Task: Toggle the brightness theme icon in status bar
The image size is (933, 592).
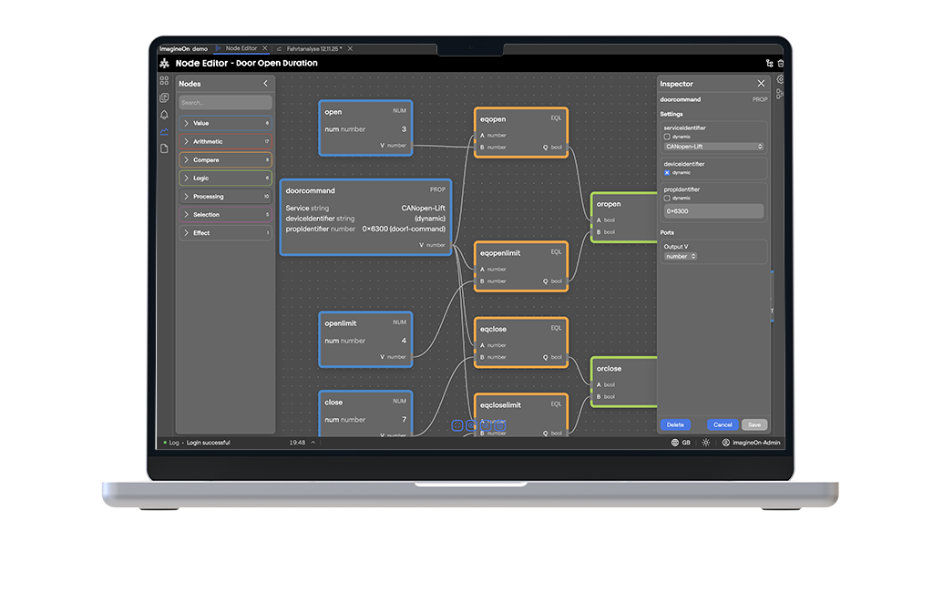Action: pyautogui.click(x=705, y=443)
